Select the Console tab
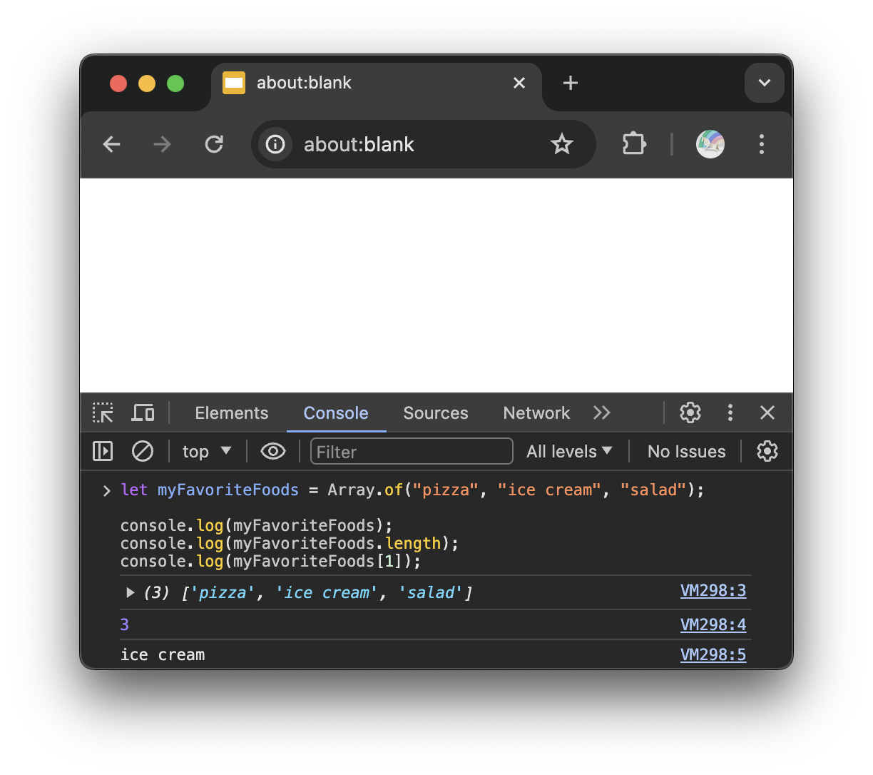The height and width of the screenshot is (775, 873). [x=336, y=412]
